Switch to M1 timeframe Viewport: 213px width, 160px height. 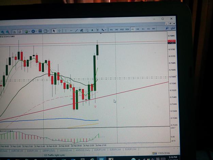(111, 30)
